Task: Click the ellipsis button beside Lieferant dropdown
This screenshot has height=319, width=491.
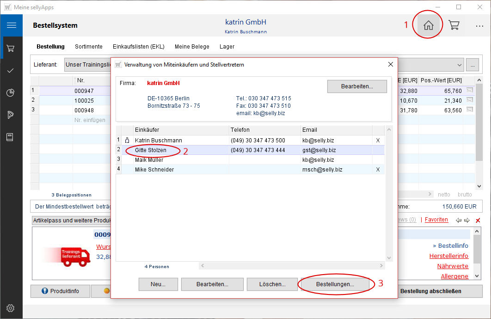Action: (472, 65)
